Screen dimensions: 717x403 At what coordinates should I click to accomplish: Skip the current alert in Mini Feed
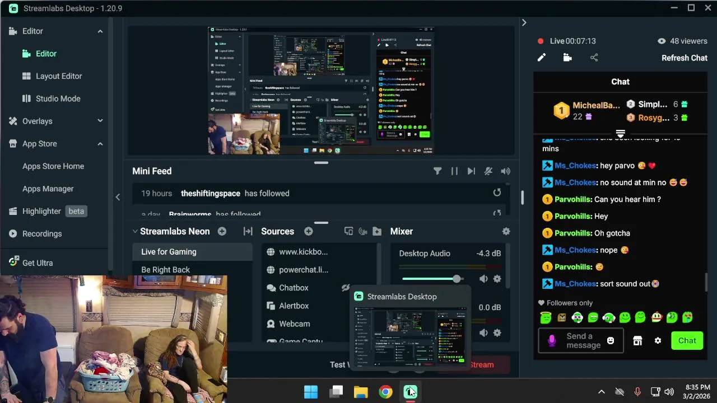click(x=471, y=171)
